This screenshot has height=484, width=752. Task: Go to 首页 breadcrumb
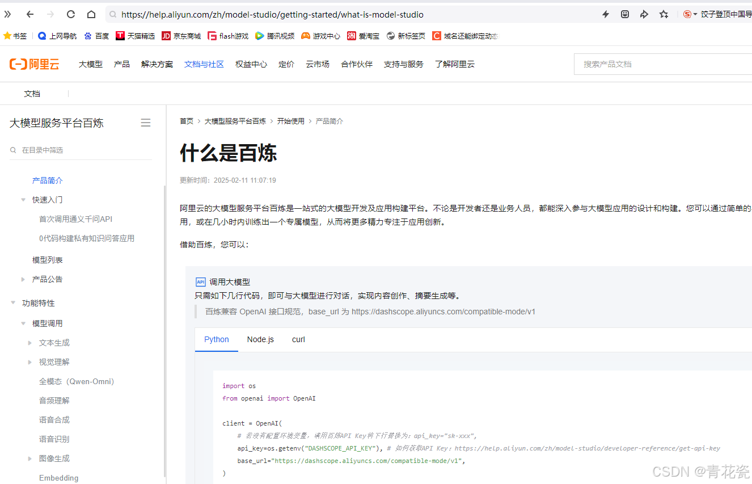pyautogui.click(x=187, y=121)
